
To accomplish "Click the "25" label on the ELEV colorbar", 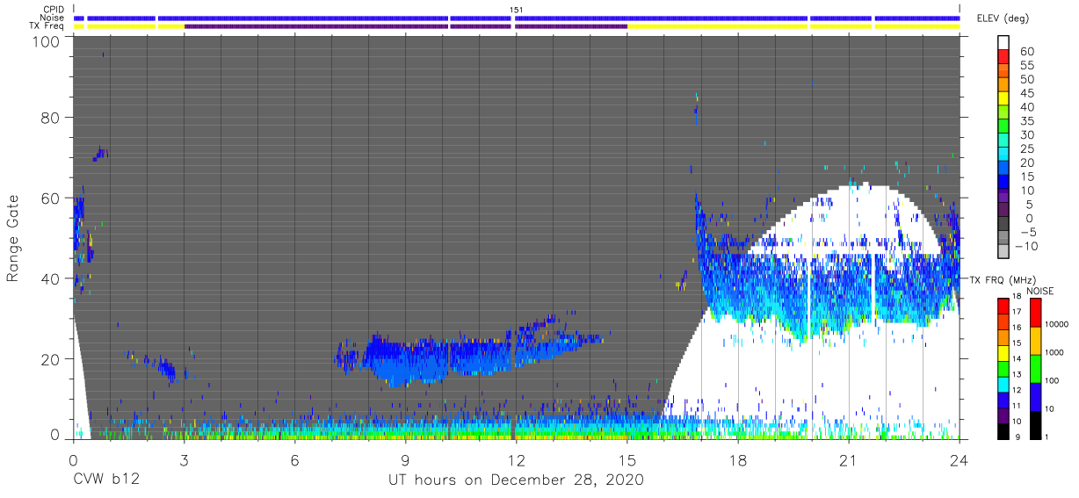I will [x=1027, y=148].
